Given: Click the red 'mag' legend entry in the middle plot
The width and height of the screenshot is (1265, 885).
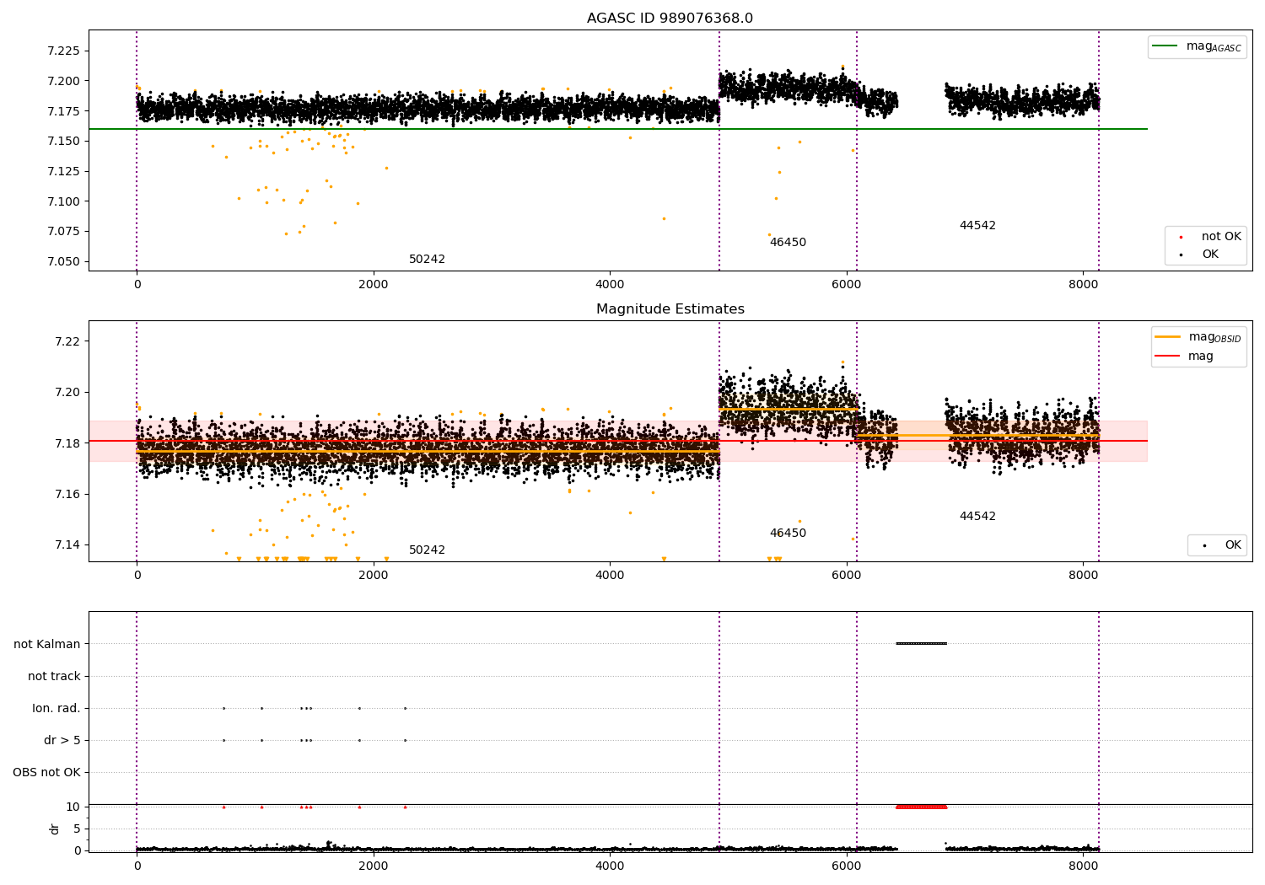Looking at the screenshot, I should (x=1185, y=357).
